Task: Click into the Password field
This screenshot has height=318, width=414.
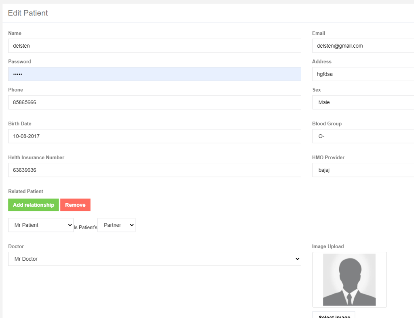Action: [x=154, y=74]
